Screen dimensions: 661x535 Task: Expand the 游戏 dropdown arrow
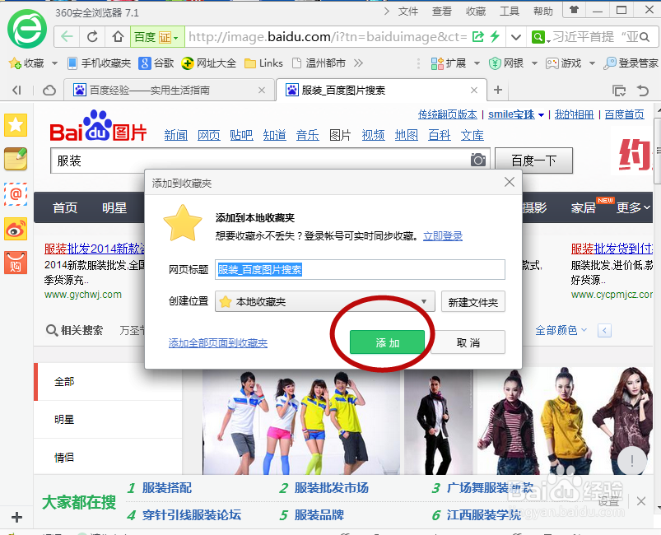(x=592, y=63)
